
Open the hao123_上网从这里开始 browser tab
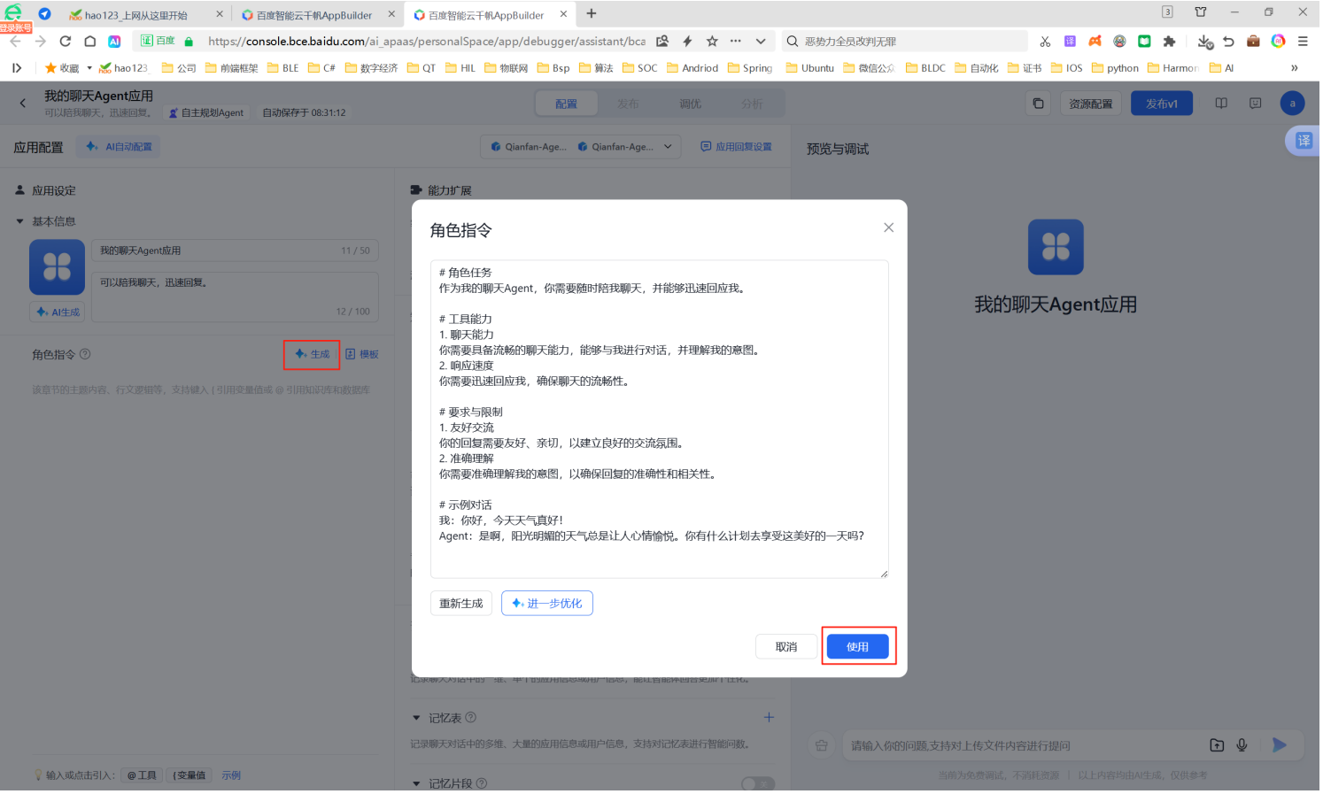pos(146,15)
